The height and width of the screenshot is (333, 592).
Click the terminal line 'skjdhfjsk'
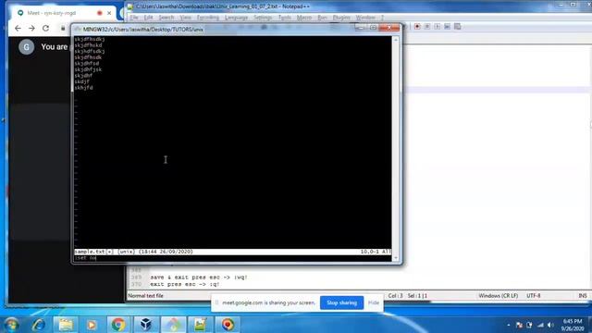(x=88, y=69)
